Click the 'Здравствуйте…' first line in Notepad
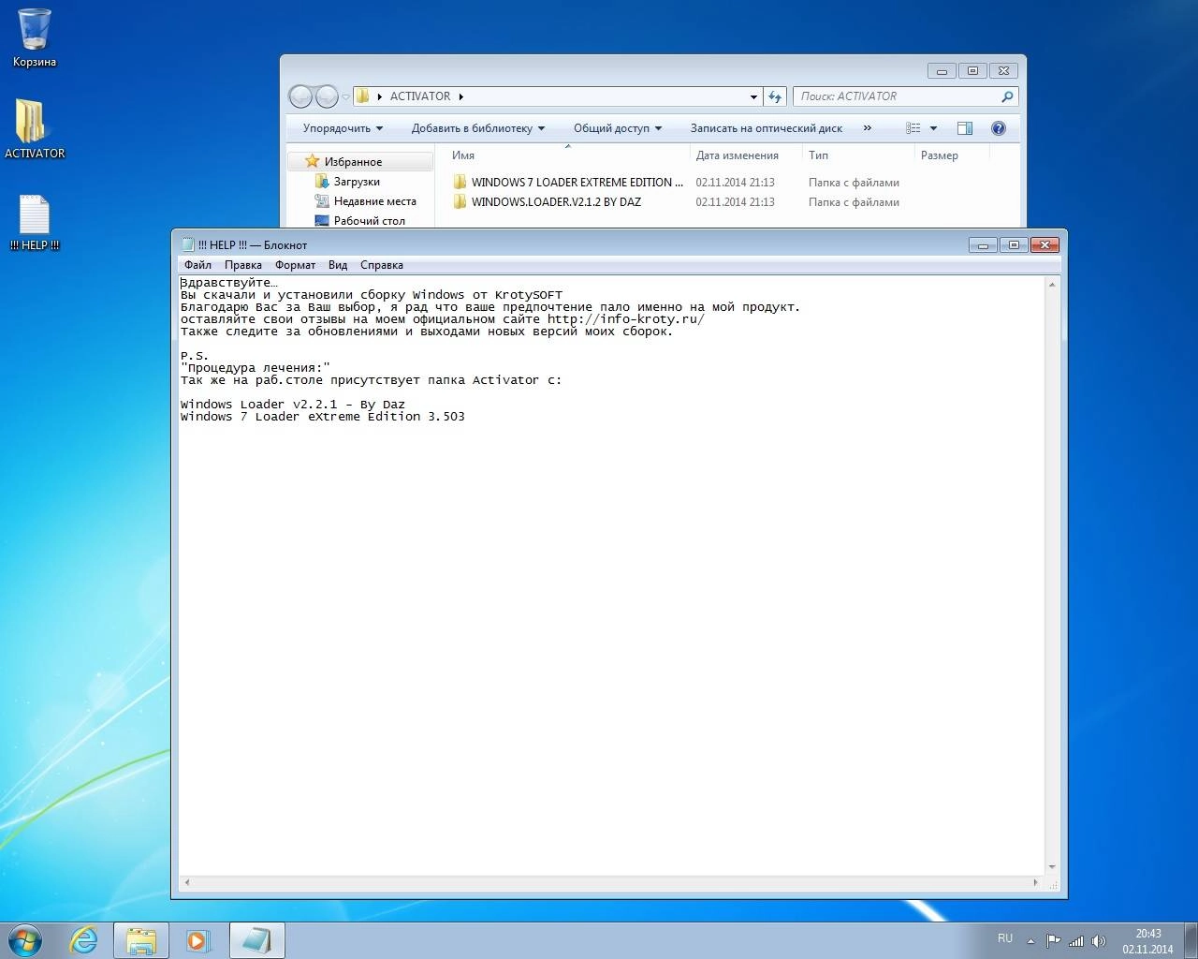Screen dimensions: 1198x959 [x=229, y=283]
